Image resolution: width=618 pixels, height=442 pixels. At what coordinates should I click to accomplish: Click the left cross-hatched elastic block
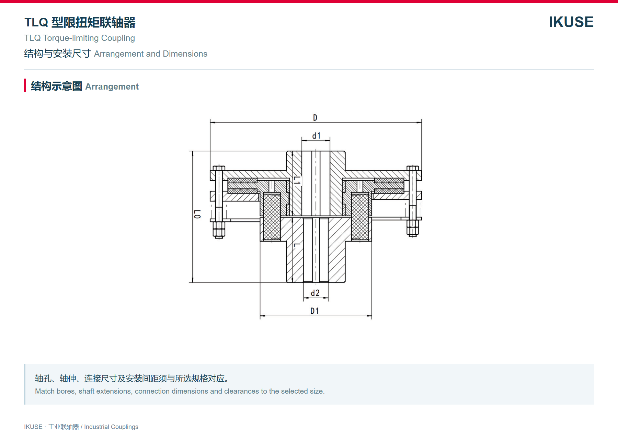[272, 217]
